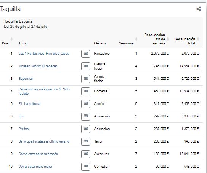Open the Superman movie link
This screenshot has width=207, height=173.
pos(26,79)
